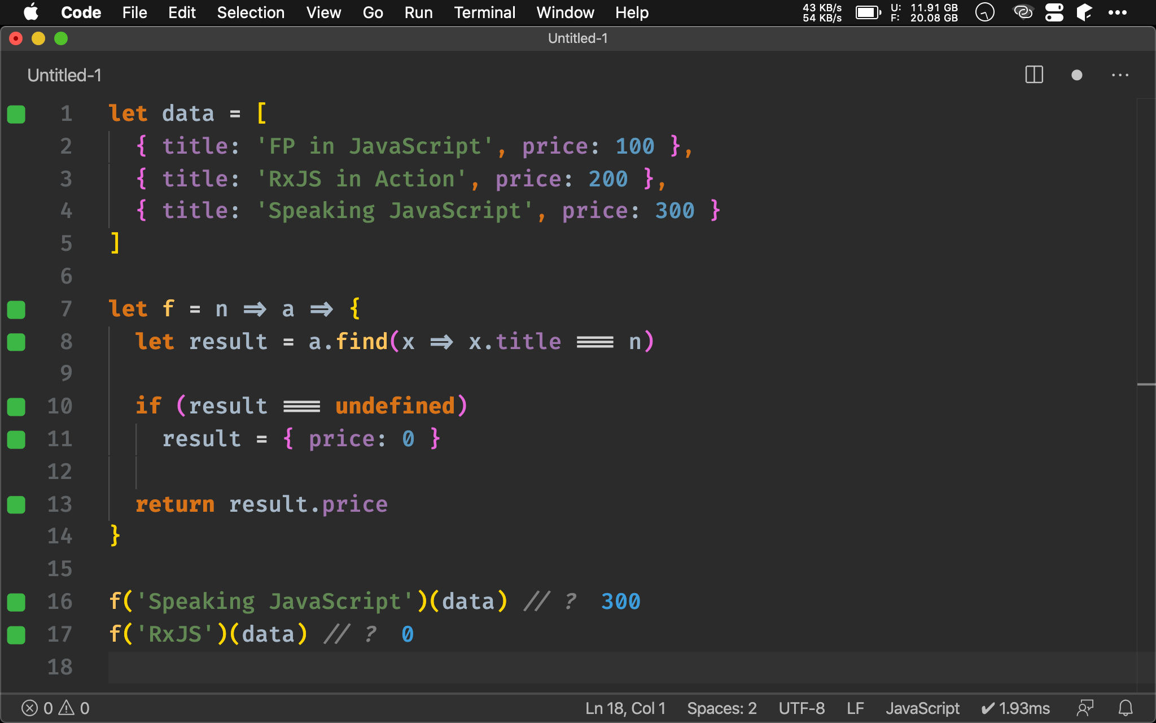Click the coverage marker on line 17
The width and height of the screenshot is (1156, 723).
point(16,635)
